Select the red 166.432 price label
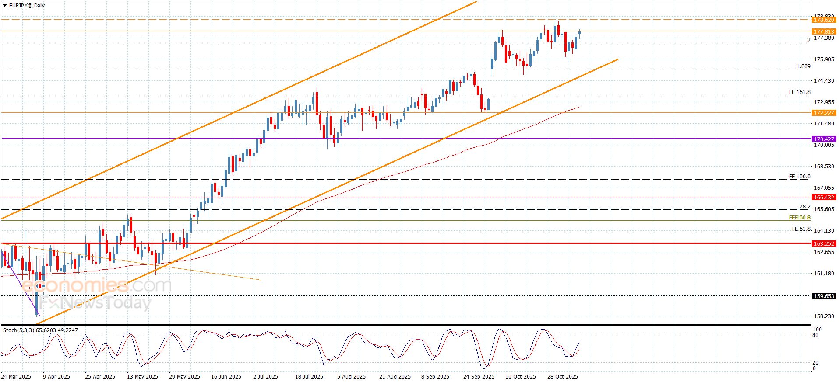Image resolution: width=839 pixels, height=382 pixels. (x=824, y=197)
